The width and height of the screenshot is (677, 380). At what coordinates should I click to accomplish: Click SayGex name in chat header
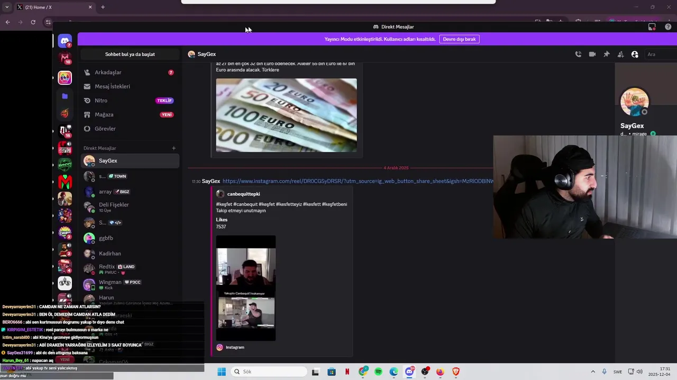point(206,54)
